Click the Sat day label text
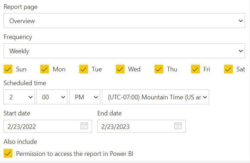Image resolution: width=250 pixels, height=163 pixels. (241, 69)
